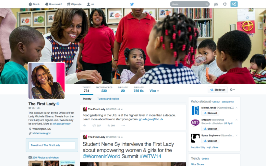Favorite the food gardening tweet star
The image size is (266, 166).
[109, 125]
